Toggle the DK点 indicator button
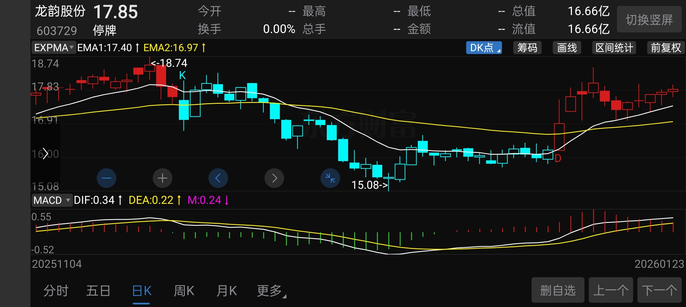This screenshot has width=686, height=307. pyautogui.click(x=484, y=48)
